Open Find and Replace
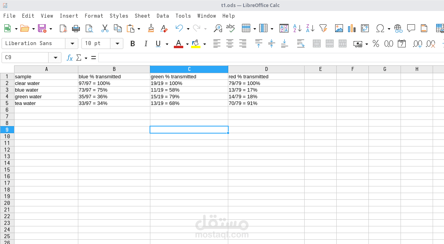This screenshot has width=444, height=244. point(218,28)
